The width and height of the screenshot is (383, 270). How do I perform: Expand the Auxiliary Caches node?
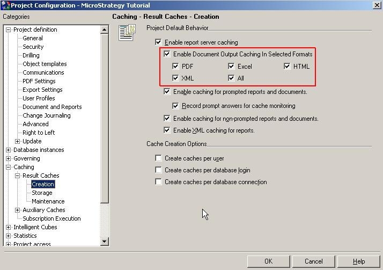coord(17,210)
